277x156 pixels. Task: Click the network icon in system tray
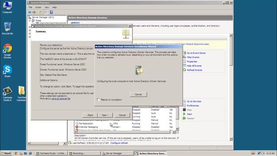259,153
